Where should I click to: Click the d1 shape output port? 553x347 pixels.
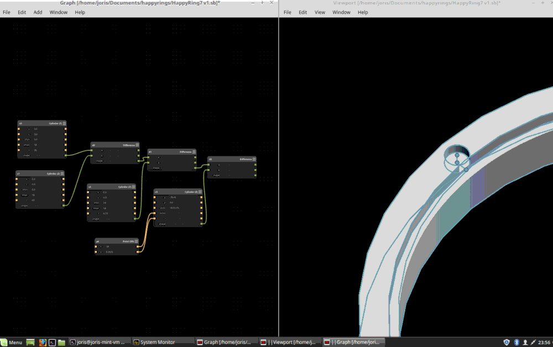(x=195, y=167)
